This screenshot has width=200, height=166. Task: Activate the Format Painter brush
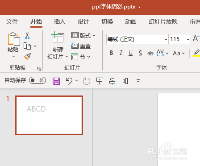coord(27,57)
